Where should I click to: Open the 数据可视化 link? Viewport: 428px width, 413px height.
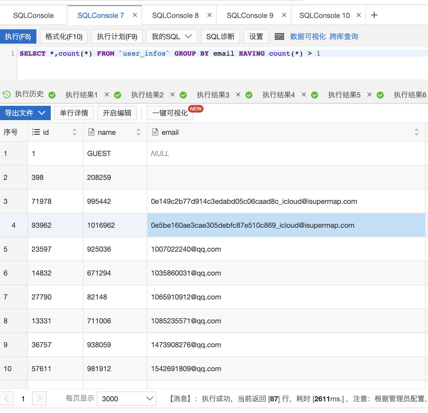coord(308,36)
